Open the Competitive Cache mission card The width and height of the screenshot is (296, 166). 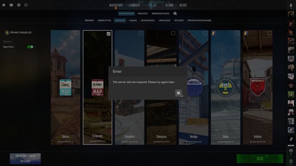tap(25, 158)
